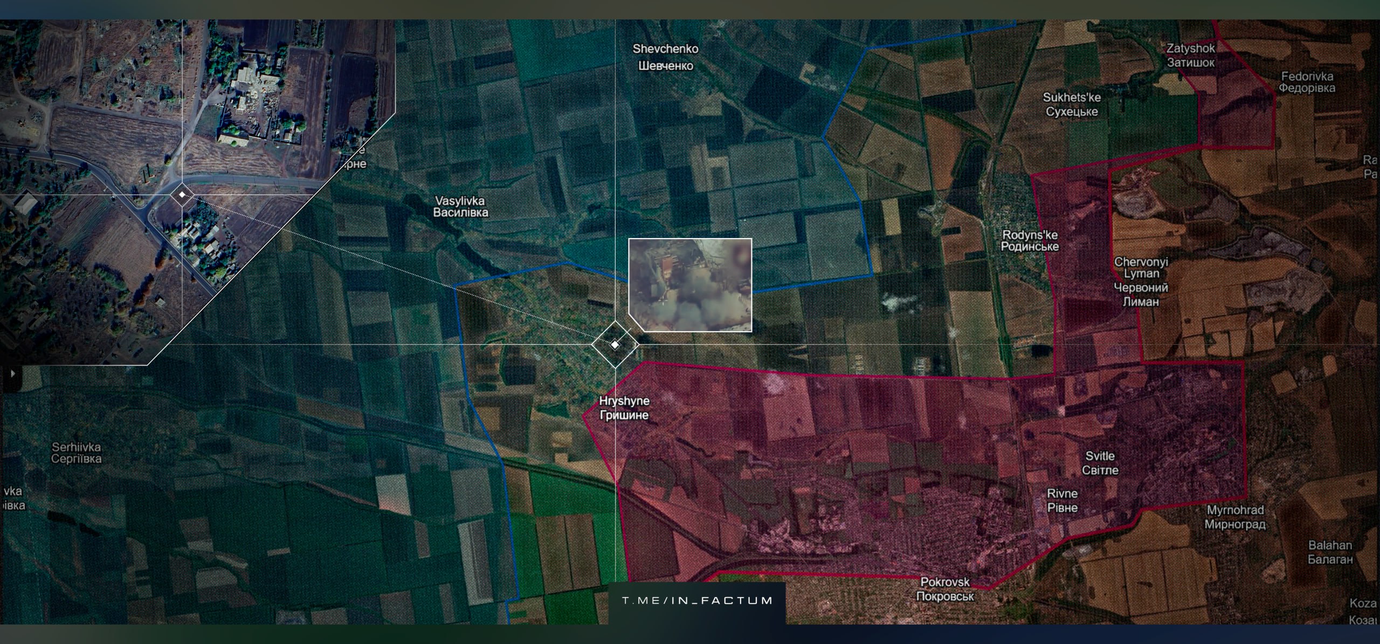Click the Zatyshok village label
Screen dimensions: 1380x644
click(x=1191, y=55)
